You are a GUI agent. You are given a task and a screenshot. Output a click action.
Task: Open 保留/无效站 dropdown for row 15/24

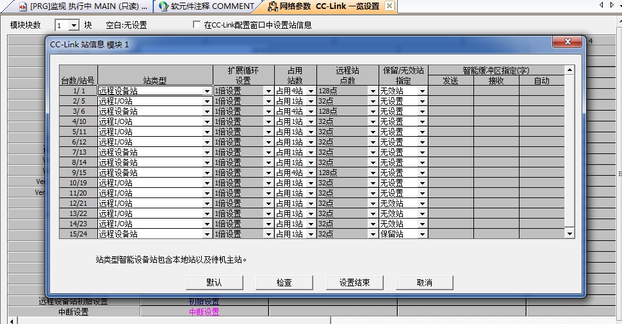[422, 235]
